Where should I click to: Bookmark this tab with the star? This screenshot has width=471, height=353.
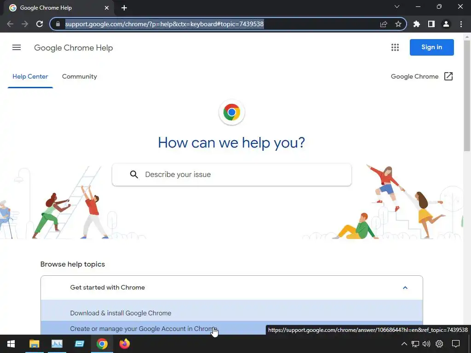[x=398, y=24]
